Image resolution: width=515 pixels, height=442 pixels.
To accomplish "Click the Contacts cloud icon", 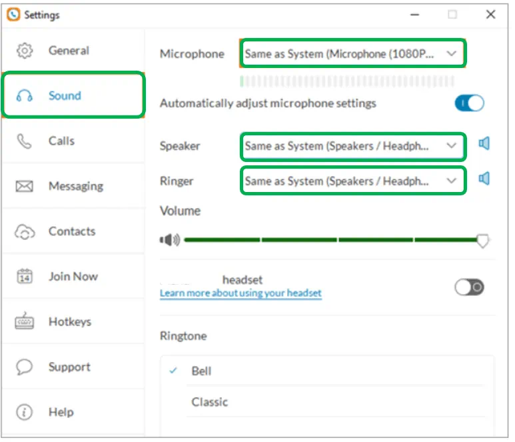I will 25,232.
